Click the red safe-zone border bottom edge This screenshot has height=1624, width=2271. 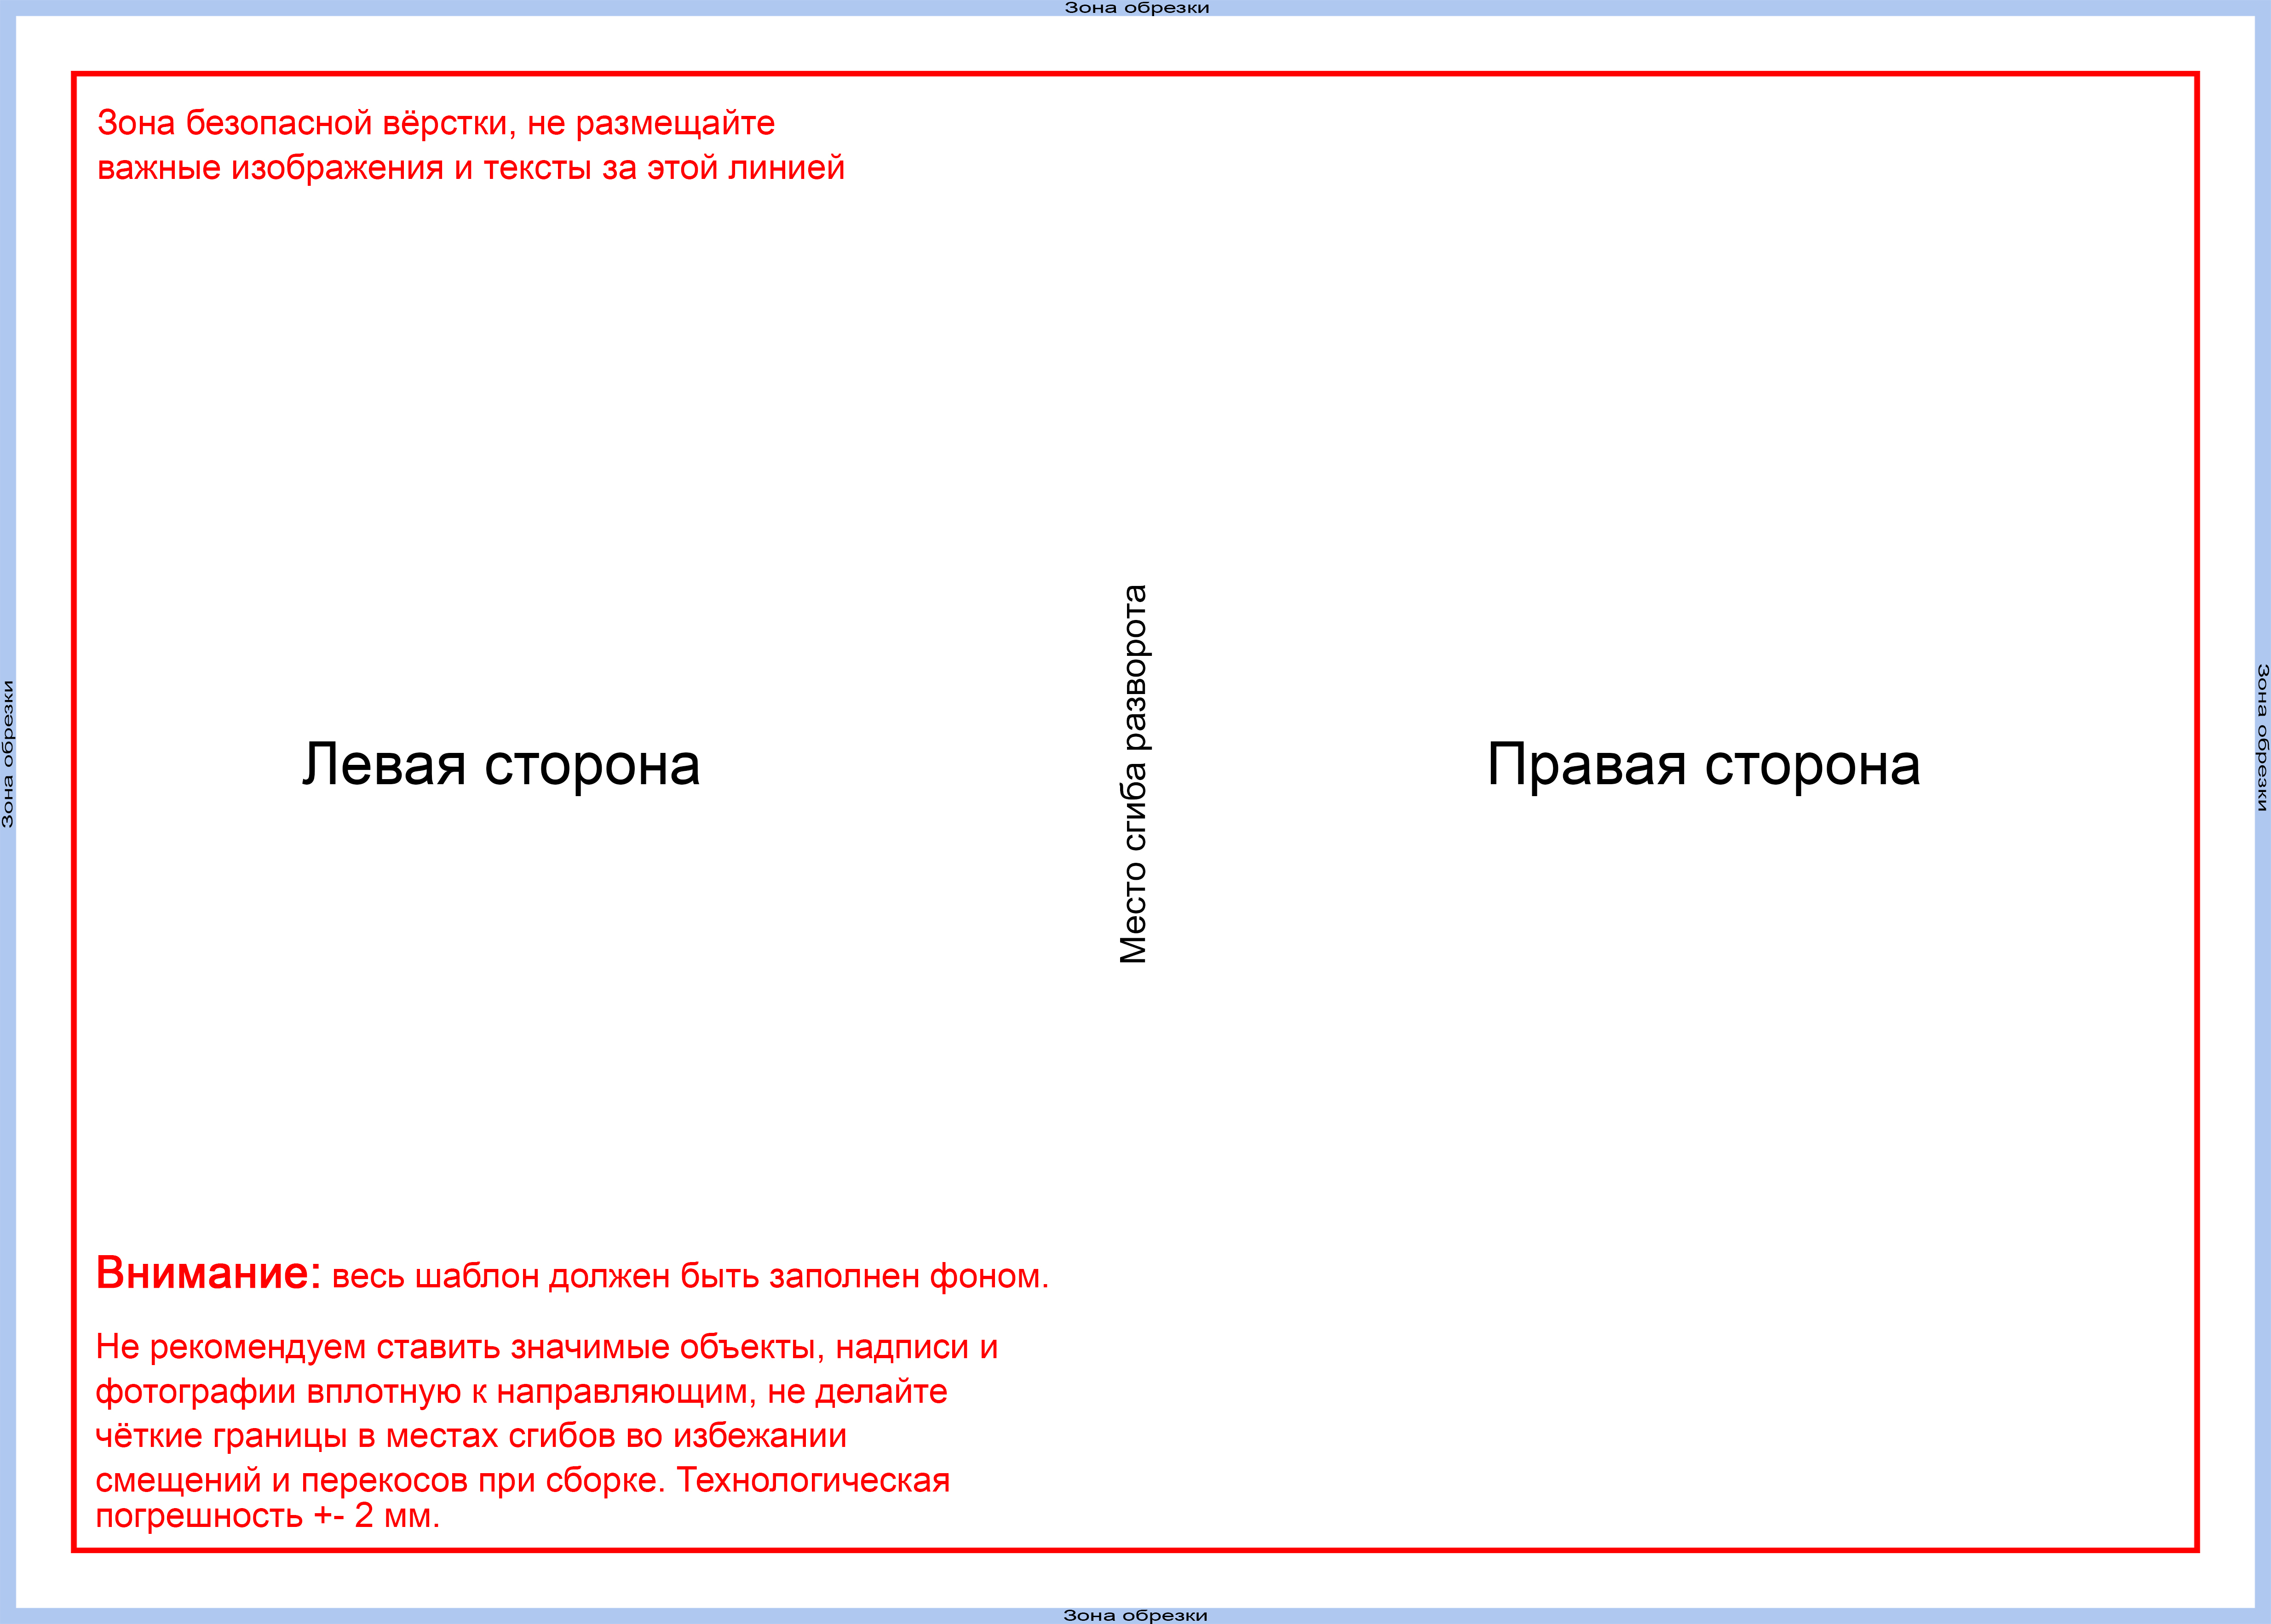[1135, 1550]
